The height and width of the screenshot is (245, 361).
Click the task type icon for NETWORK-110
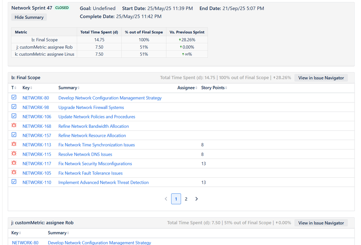pyautogui.click(x=14, y=182)
